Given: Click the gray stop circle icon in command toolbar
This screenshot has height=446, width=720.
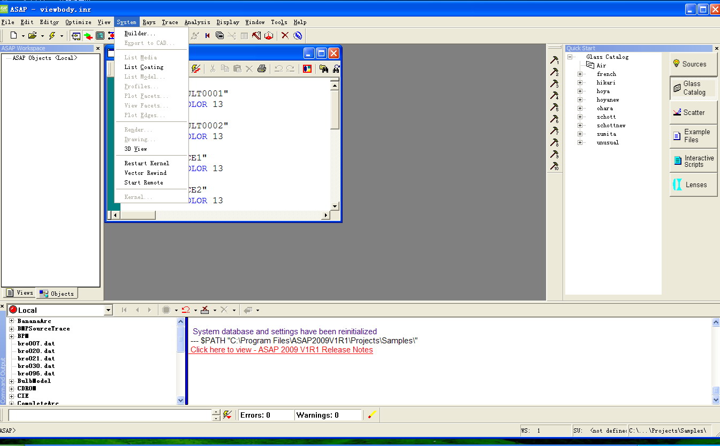Looking at the screenshot, I should [x=166, y=310].
